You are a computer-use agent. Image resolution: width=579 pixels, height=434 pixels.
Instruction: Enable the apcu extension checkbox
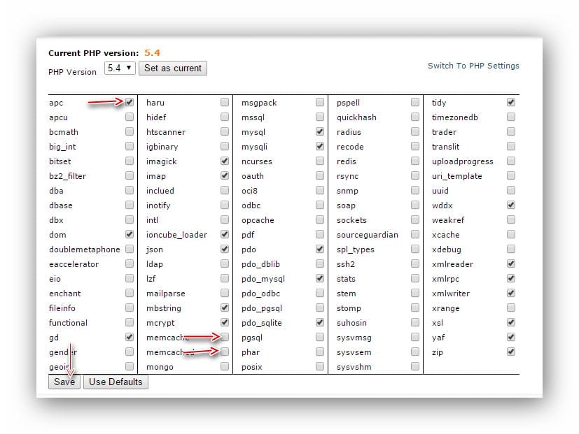(x=130, y=117)
